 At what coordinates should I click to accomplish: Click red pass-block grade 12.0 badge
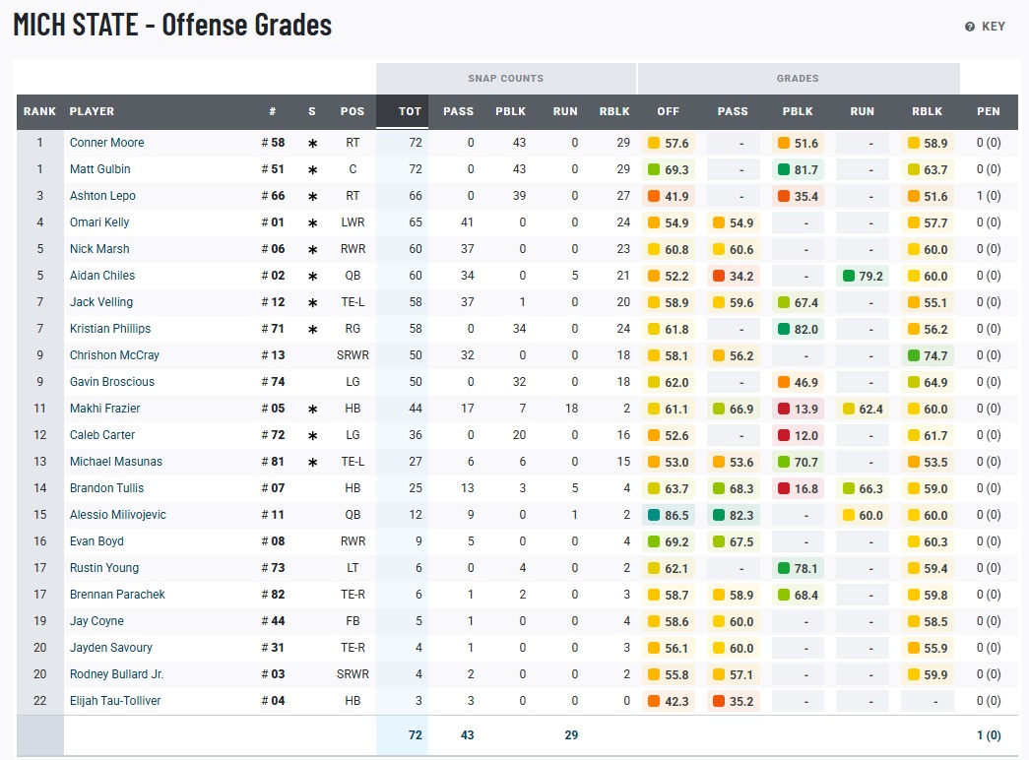pyautogui.click(x=798, y=435)
